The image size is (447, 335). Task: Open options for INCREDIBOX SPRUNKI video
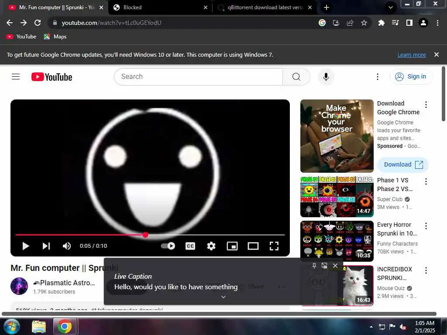point(426,270)
